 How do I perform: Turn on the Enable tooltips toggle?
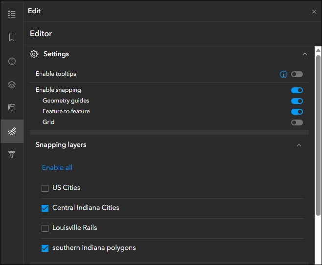pos(297,74)
